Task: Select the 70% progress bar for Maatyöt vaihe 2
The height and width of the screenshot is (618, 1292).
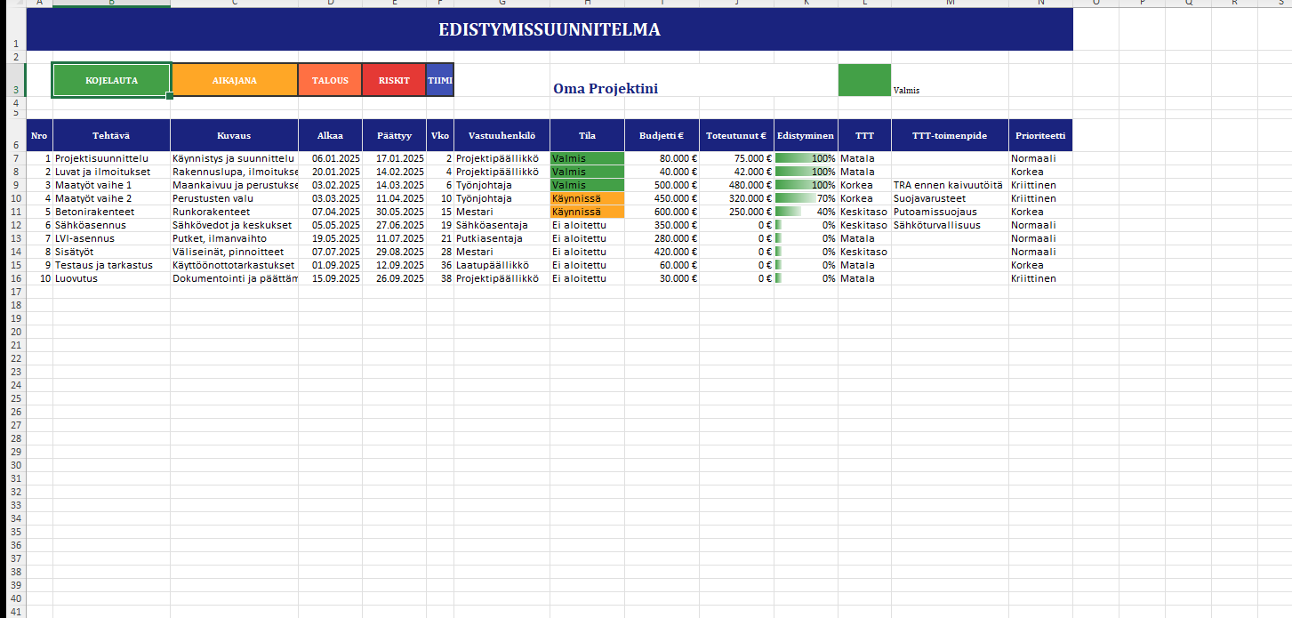Action: click(805, 198)
